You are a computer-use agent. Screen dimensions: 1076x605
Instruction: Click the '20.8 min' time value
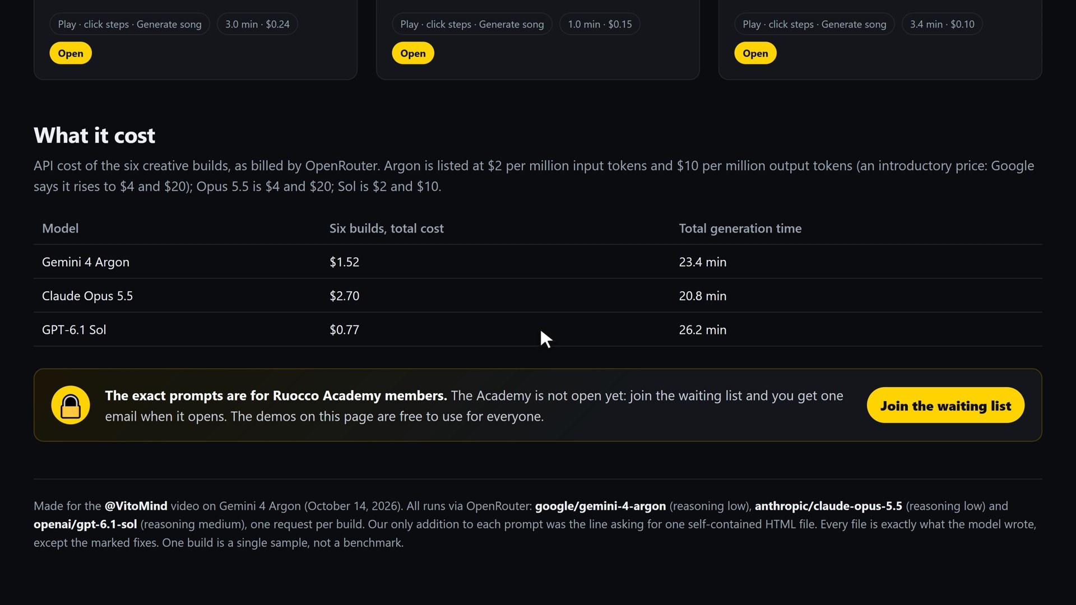pos(702,296)
